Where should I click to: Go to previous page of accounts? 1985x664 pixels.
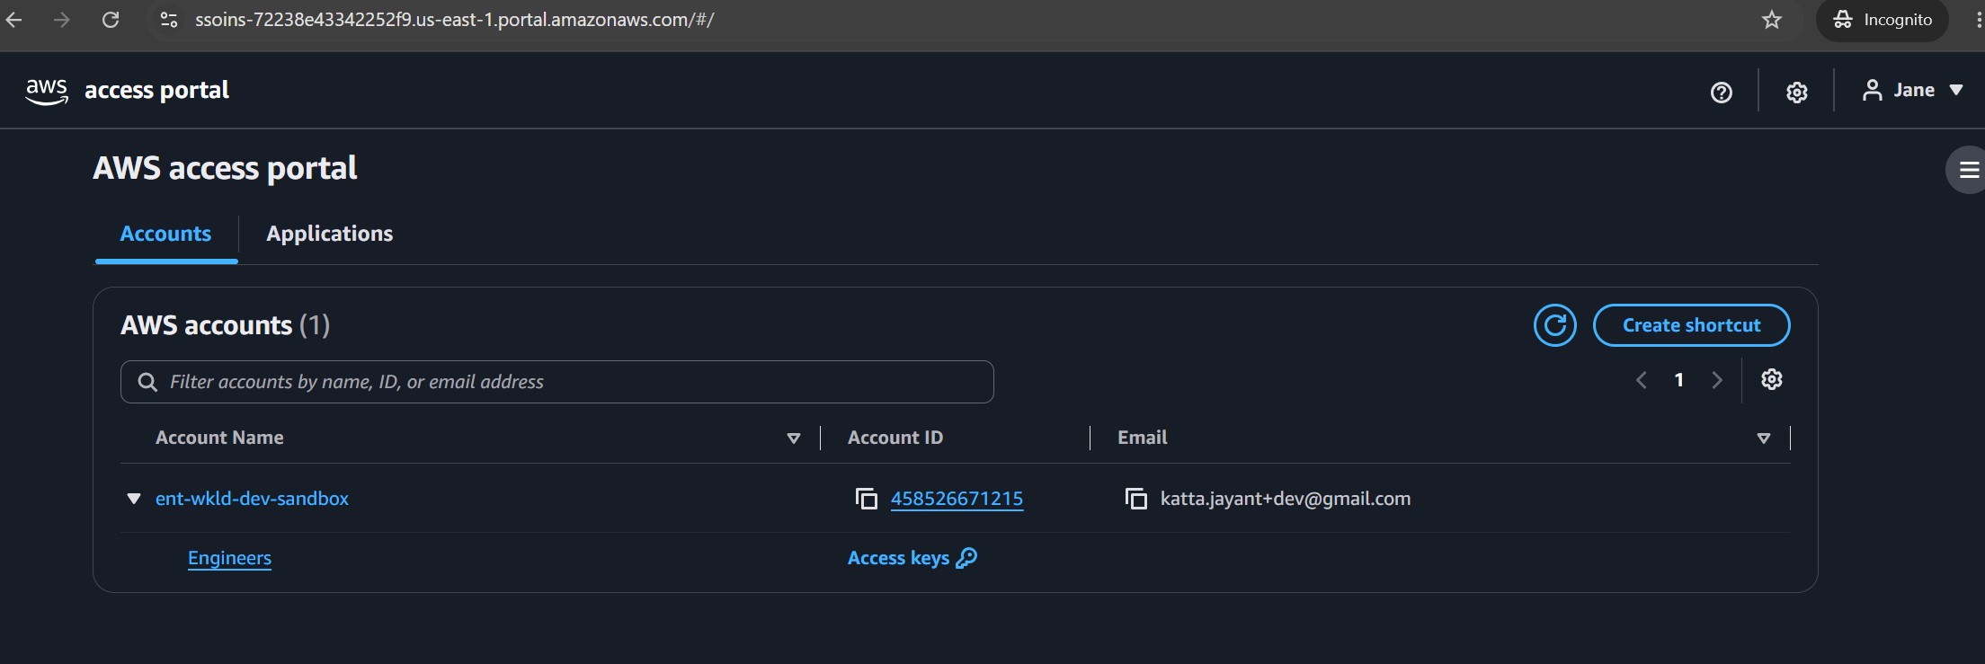(1641, 380)
